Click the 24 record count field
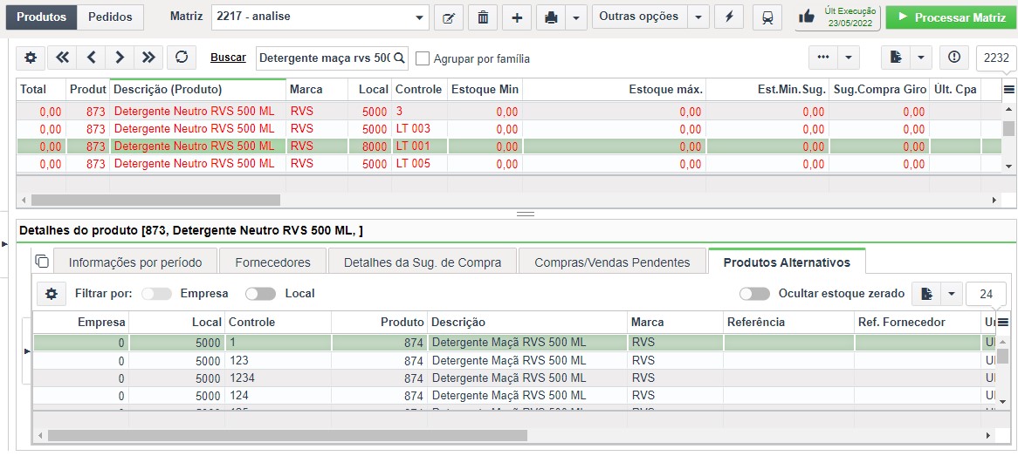1018x456 pixels. click(987, 294)
